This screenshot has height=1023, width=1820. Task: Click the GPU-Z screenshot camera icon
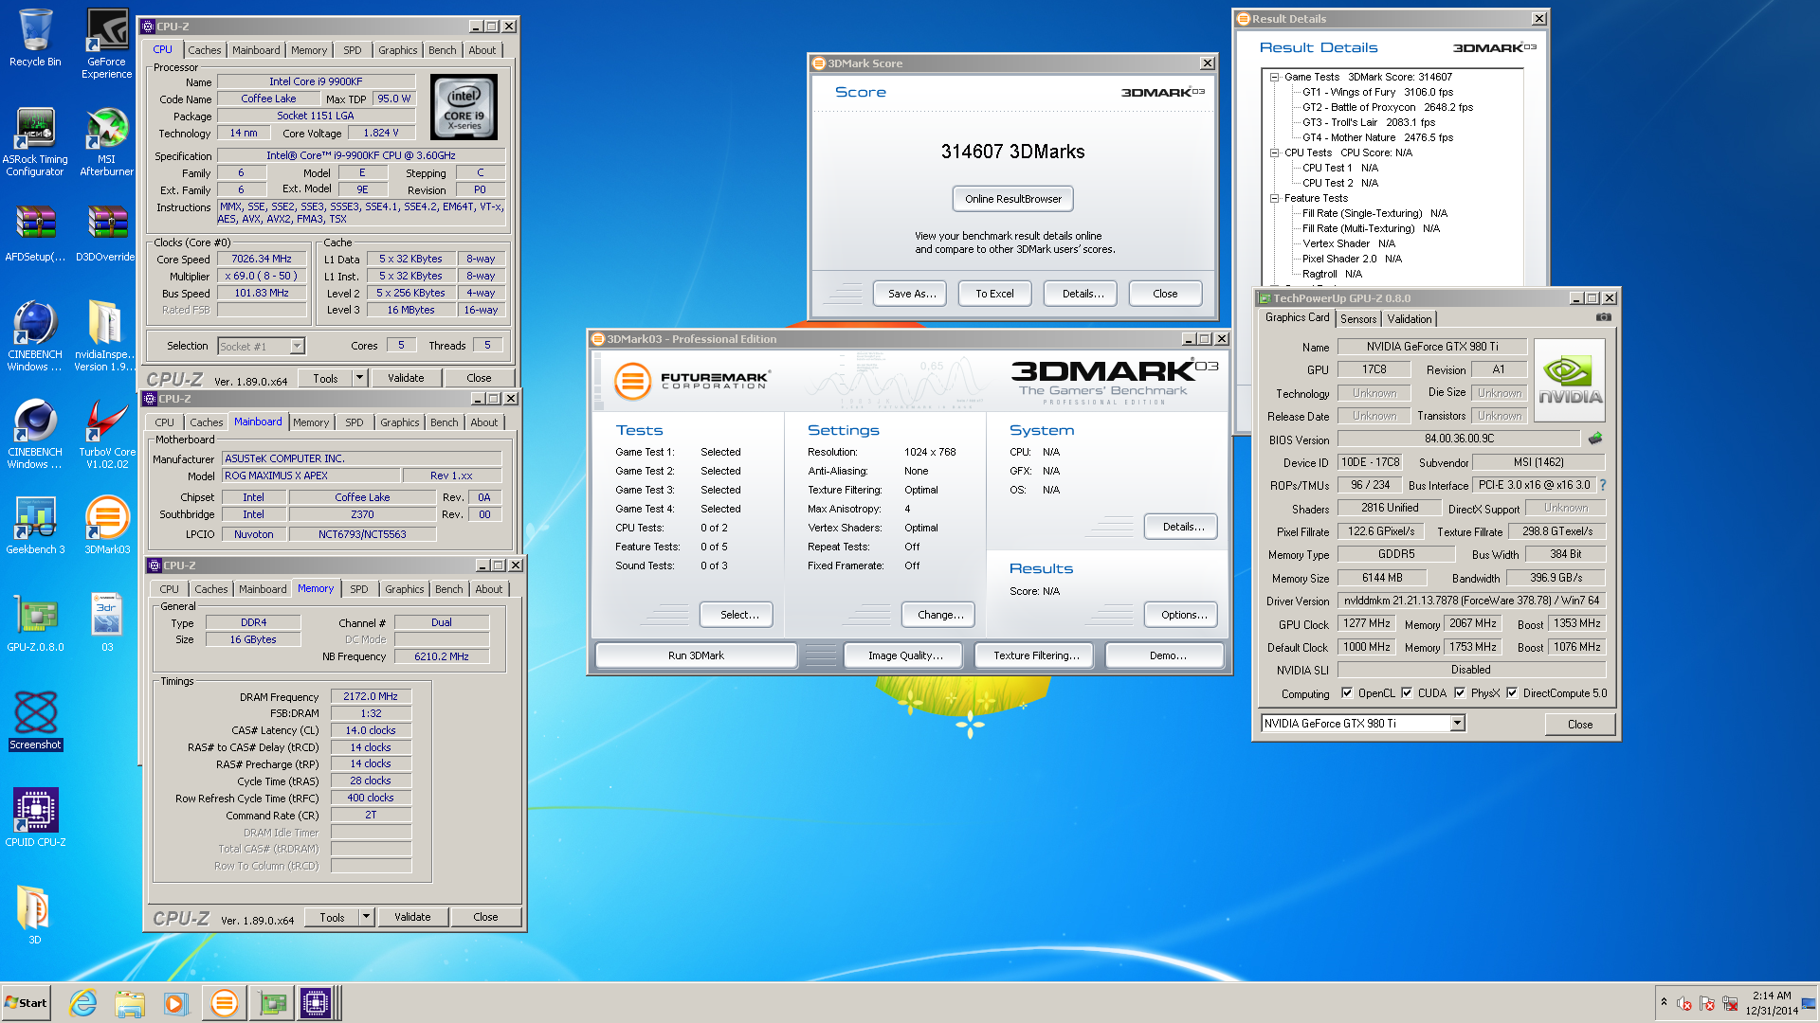click(x=1604, y=317)
